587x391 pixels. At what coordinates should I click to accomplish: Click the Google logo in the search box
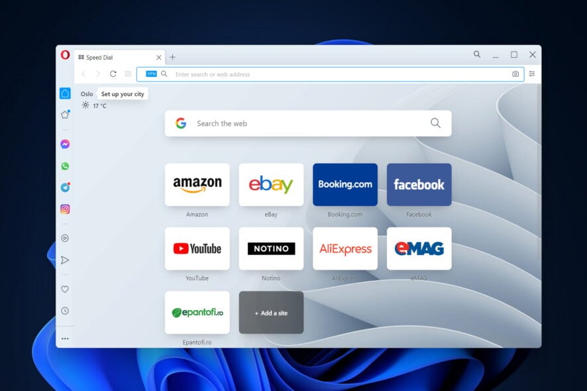[181, 123]
